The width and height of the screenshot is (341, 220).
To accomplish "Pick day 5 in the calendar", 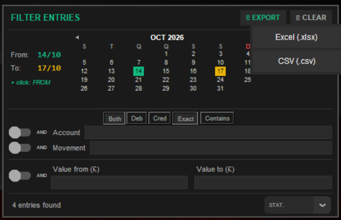I will click(84, 62).
